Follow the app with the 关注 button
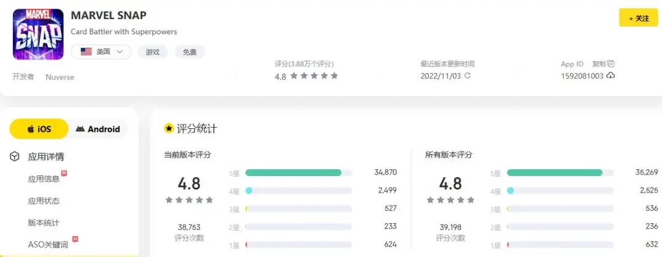Image resolution: width=662 pixels, height=257 pixels. click(638, 18)
